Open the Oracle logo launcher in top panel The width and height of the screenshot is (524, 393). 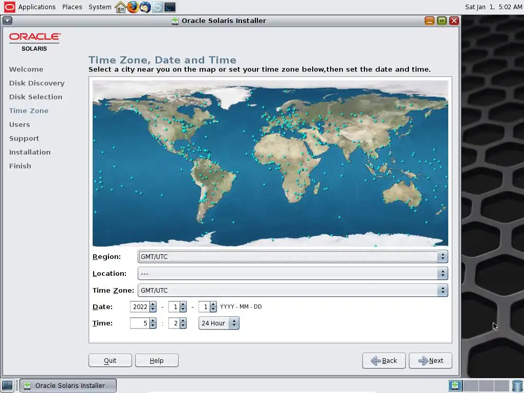9,7
